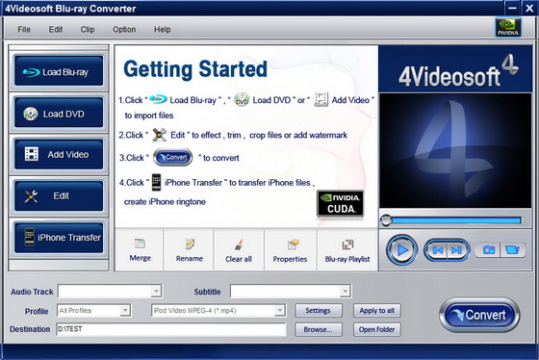Viewport: 539px width, 360px height.
Task: Open the snapshot folder icon
Action: [x=513, y=250]
